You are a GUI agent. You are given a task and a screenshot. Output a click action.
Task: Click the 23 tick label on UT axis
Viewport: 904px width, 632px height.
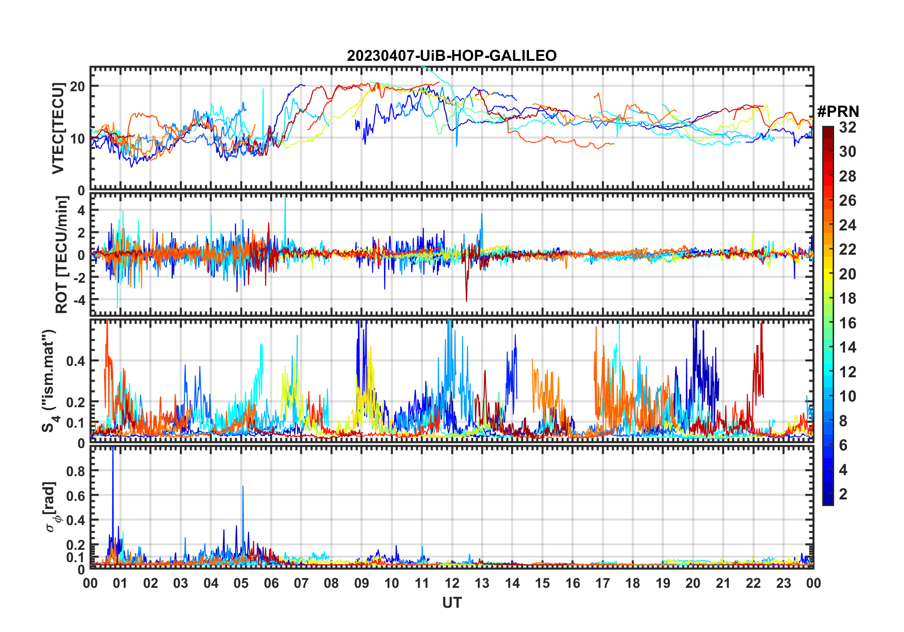point(784,583)
